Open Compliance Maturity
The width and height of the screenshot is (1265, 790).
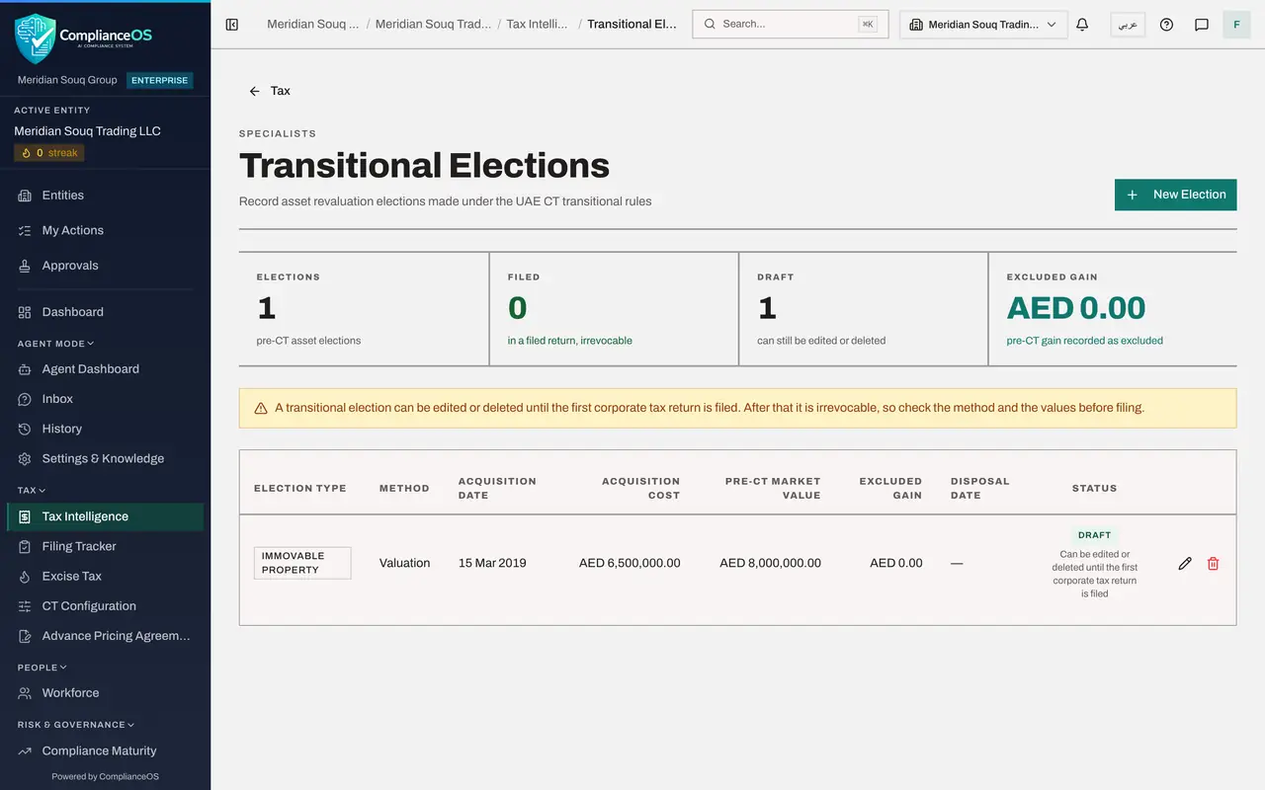click(105, 750)
